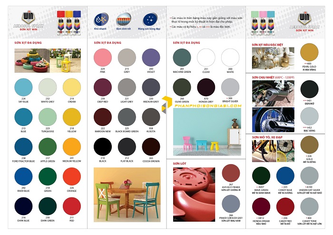Click the painted tires garden photo

(x=32, y=60)
